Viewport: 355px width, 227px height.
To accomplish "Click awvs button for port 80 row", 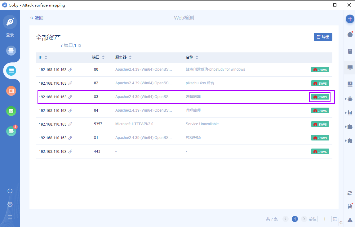I will (x=320, y=69).
